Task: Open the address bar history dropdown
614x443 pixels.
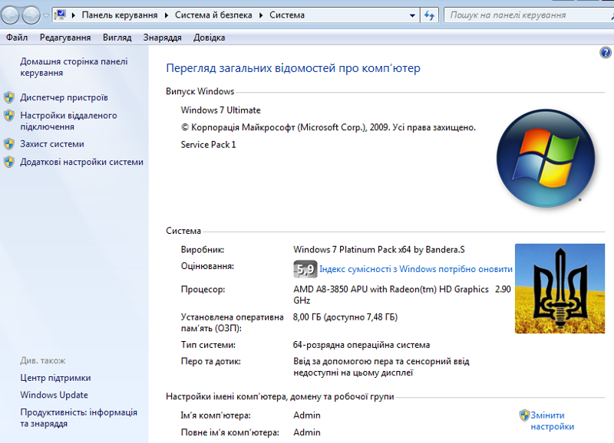Action: (412, 15)
